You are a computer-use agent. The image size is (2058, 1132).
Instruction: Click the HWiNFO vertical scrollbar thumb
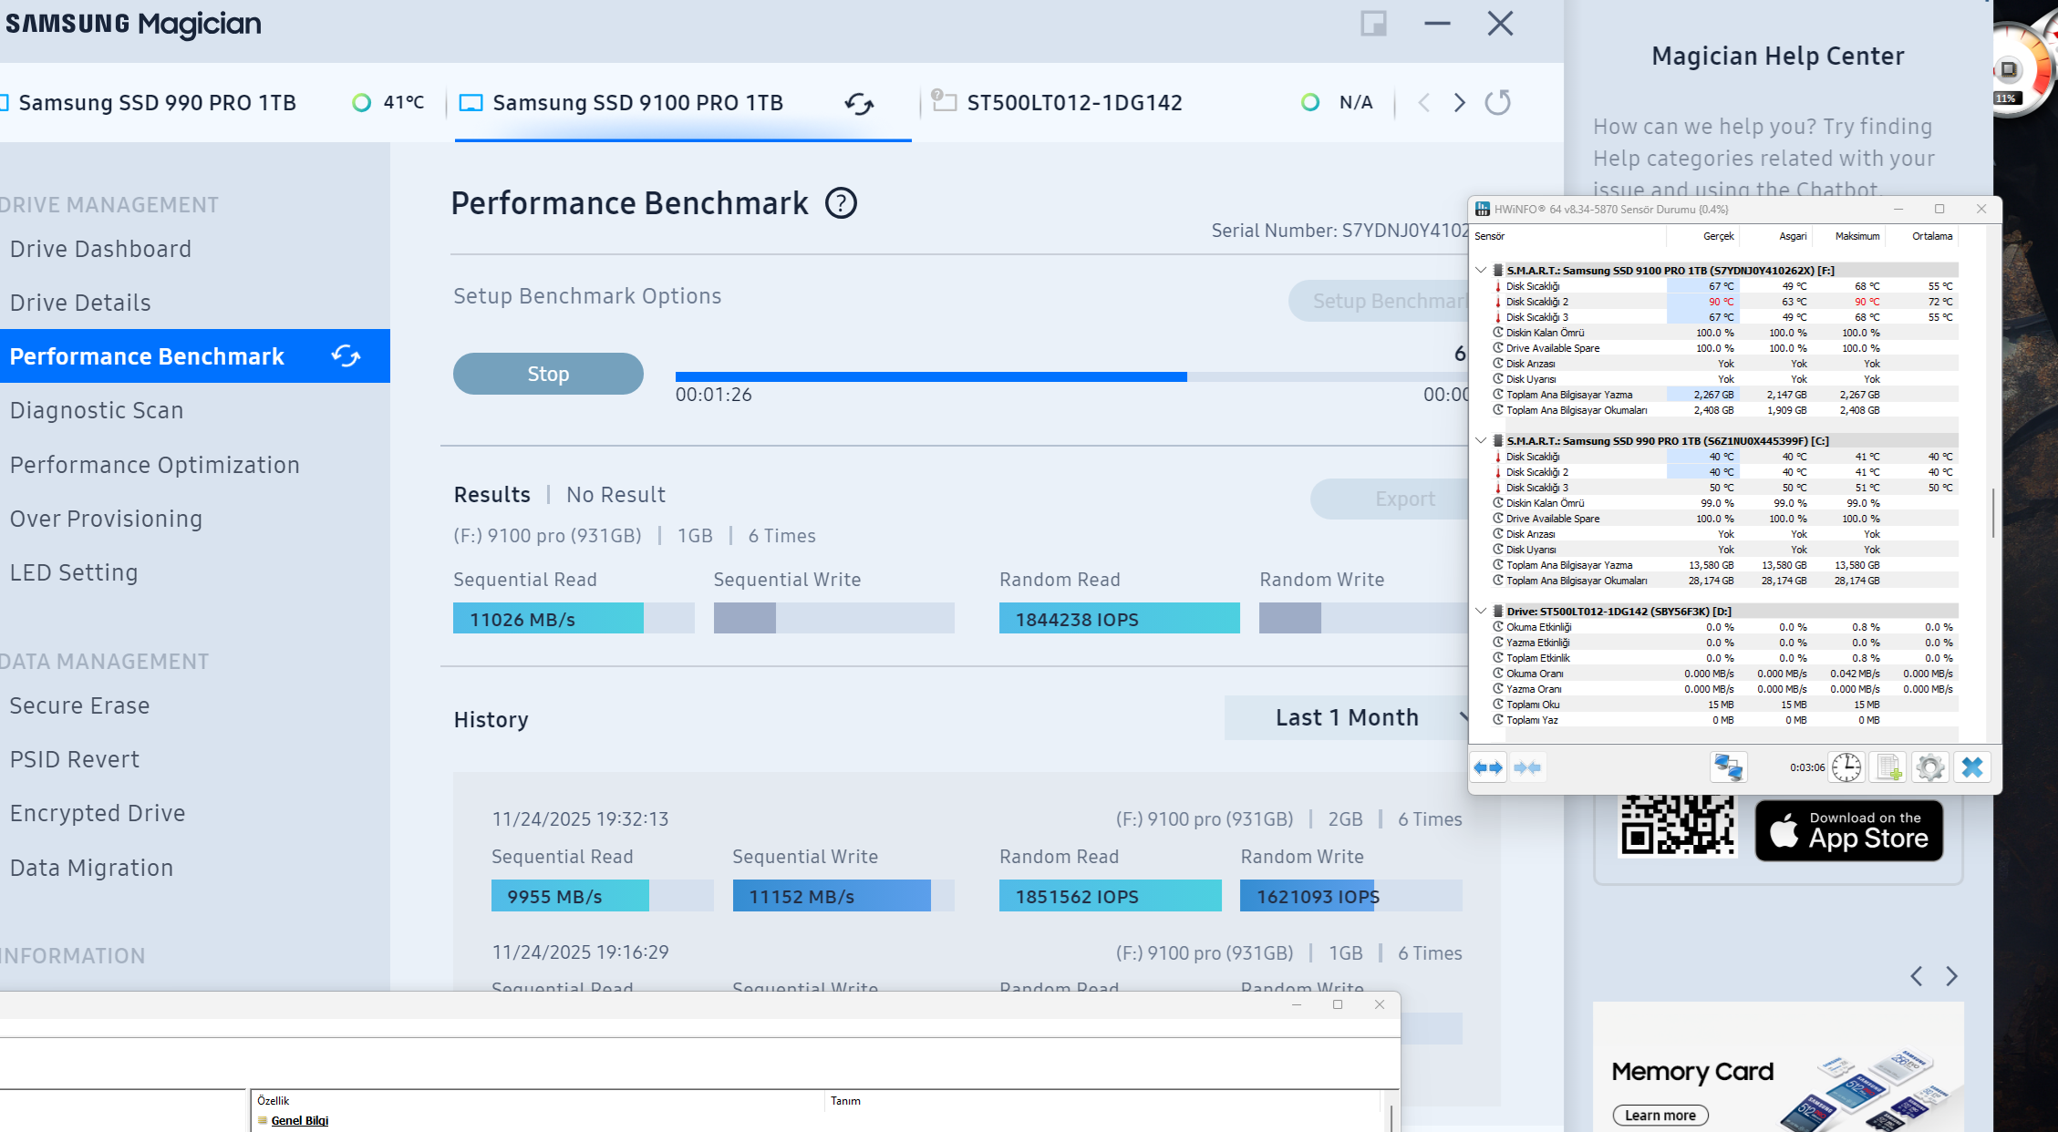[1993, 512]
